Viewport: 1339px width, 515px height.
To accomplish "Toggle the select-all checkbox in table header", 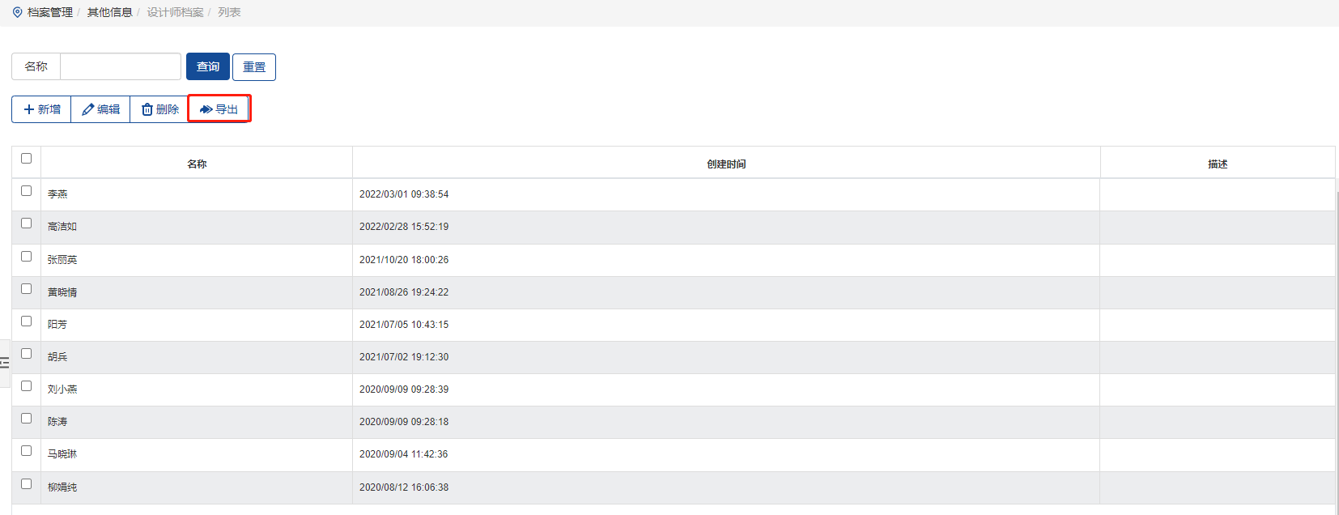I will (x=27, y=159).
